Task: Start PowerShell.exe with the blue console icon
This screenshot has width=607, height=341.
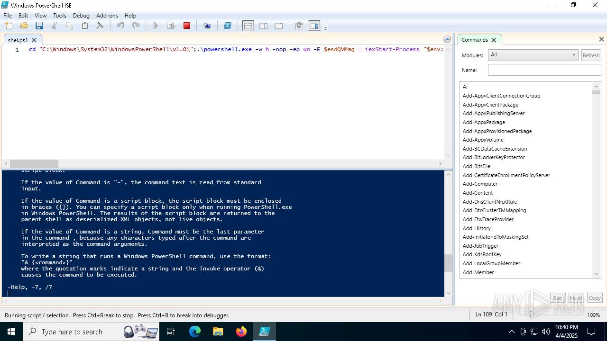Action: (228, 26)
